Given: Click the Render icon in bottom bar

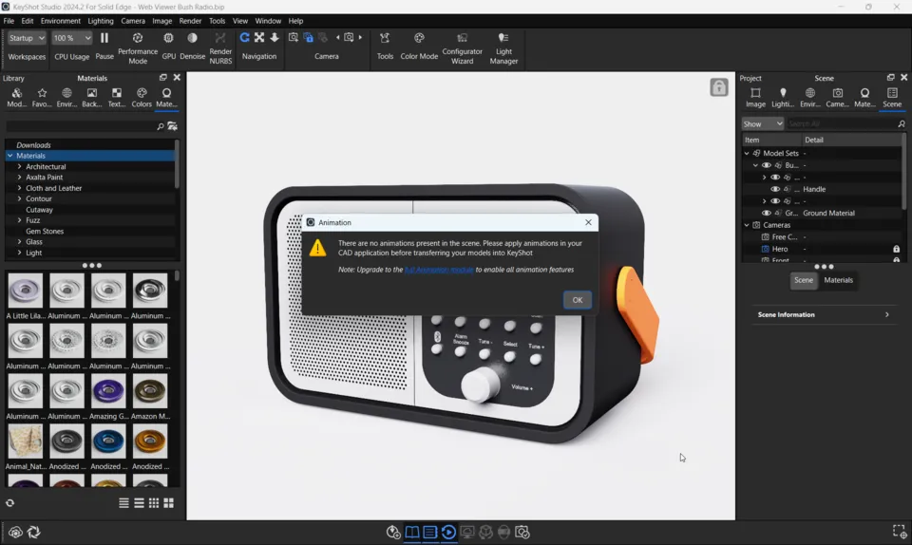Looking at the screenshot, I should [522, 532].
